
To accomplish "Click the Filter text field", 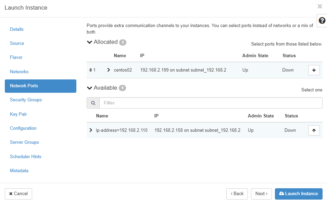I will click(x=211, y=103).
